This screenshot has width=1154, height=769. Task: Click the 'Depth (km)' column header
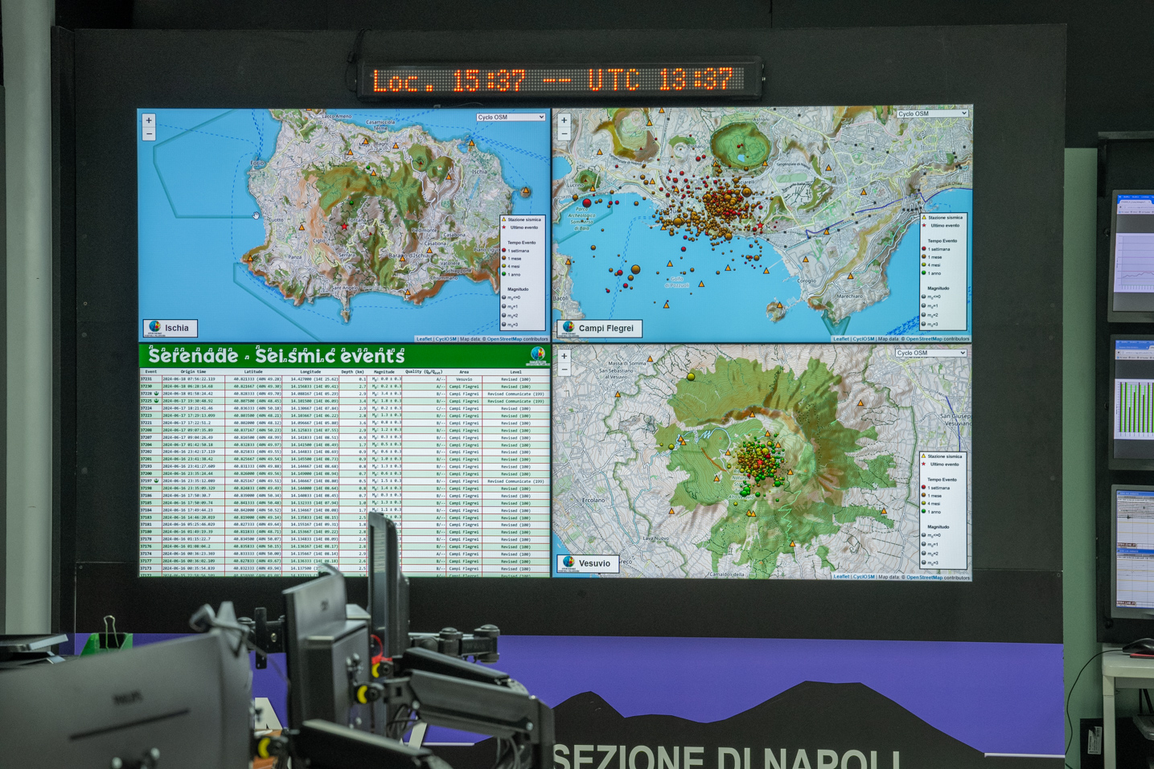tap(352, 372)
